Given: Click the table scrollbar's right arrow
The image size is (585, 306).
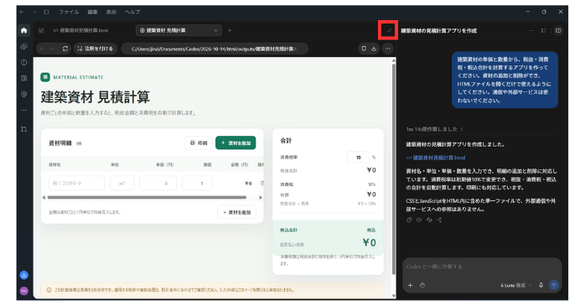Looking at the screenshot, I should [261, 197].
